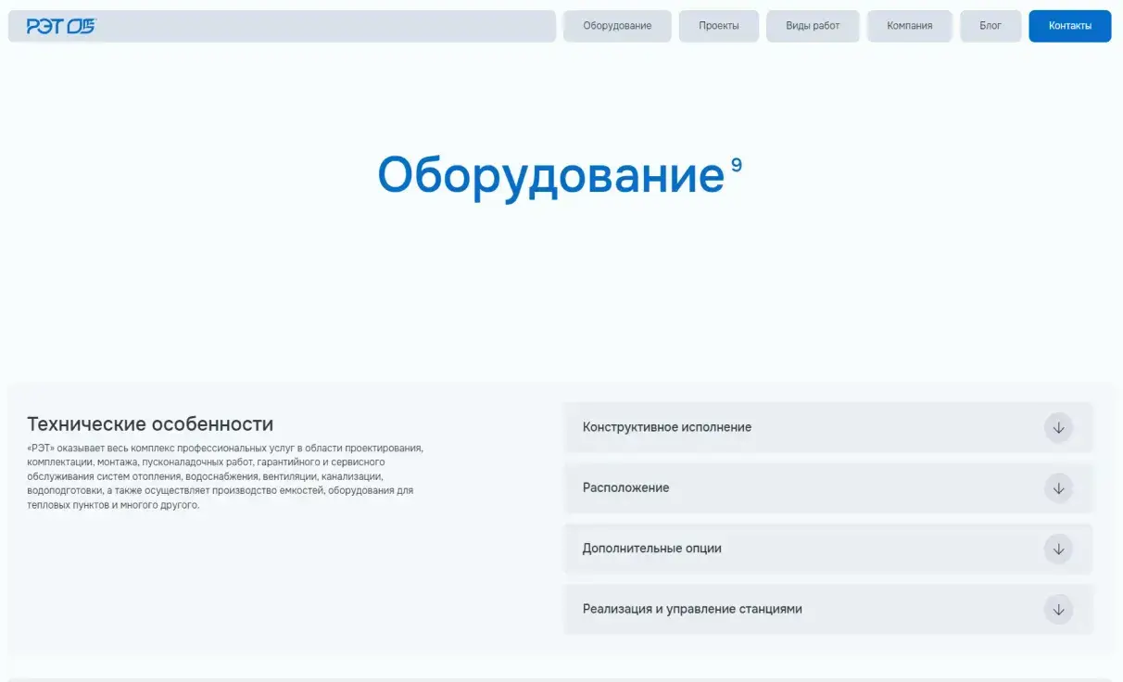Open the Проекты menu item
1123x682 pixels.
[x=718, y=26]
